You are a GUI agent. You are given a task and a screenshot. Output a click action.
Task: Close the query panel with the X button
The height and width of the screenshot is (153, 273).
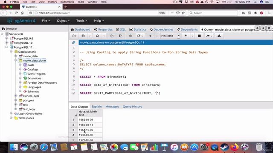coord(269,28)
